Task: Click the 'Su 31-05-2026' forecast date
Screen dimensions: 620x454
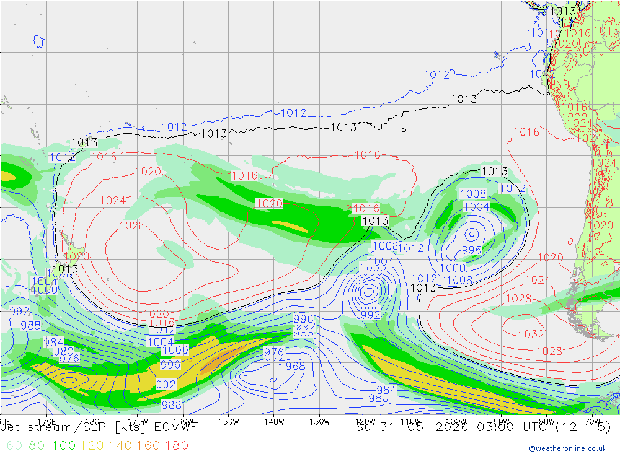Action: coord(412,427)
